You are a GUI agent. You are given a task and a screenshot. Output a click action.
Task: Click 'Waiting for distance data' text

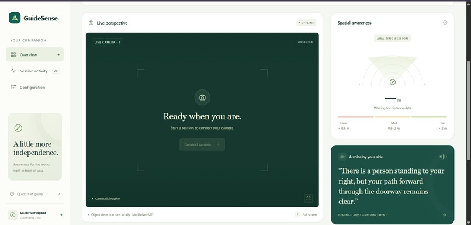point(392,108)
